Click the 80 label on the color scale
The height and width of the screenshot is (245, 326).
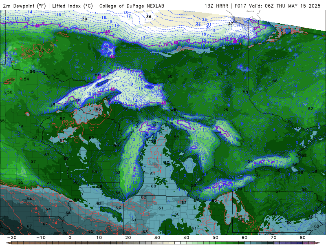[303, 238]
